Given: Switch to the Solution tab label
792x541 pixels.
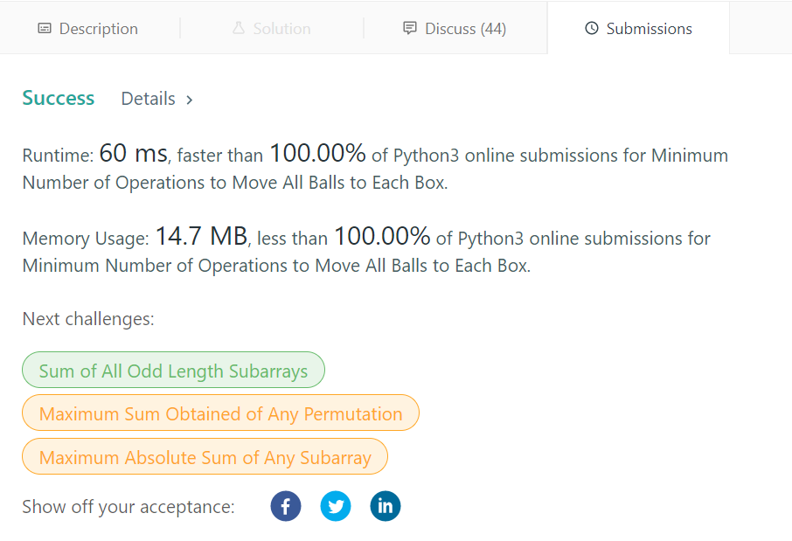Looking at the screenshot, I should coord(281,29).
